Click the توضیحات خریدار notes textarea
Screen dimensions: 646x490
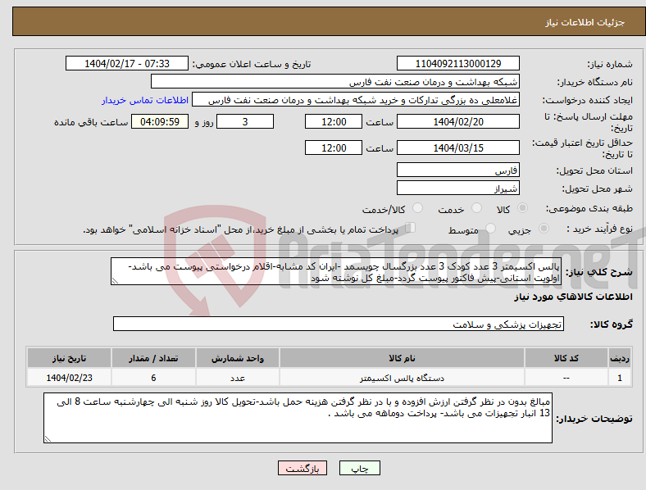298,418
